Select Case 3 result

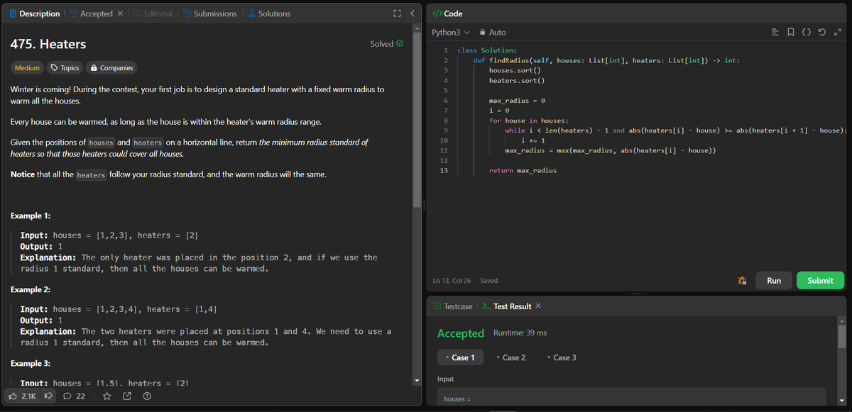tap(562, 357)
